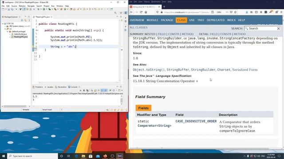Open the Eclipse Run menu
The width and height of the screenshot is (284, 159).
[x=53, y=6]
